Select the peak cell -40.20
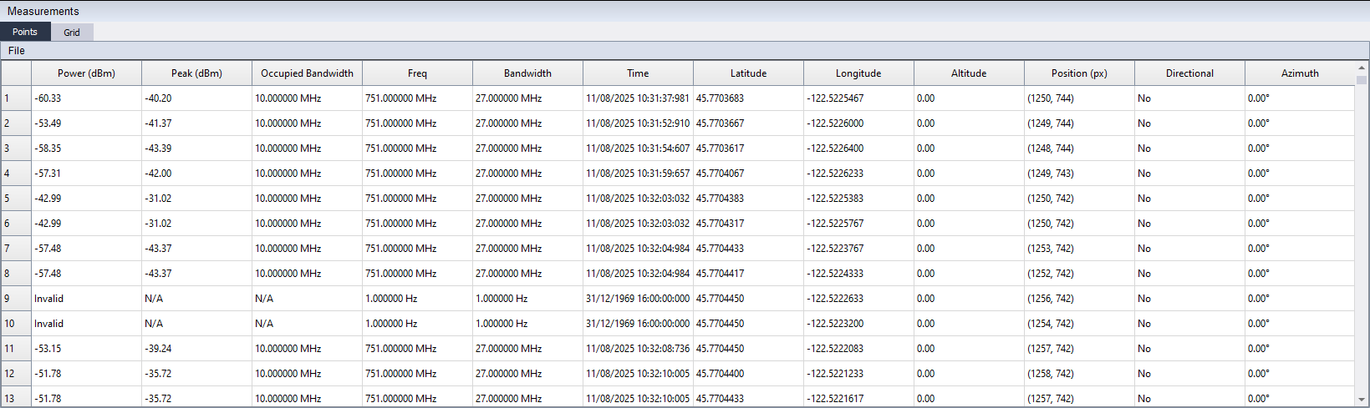The width and height of the screenshot is (1370, 408). point(197,98)
